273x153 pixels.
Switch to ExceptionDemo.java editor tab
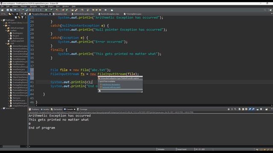coord(40,14)
